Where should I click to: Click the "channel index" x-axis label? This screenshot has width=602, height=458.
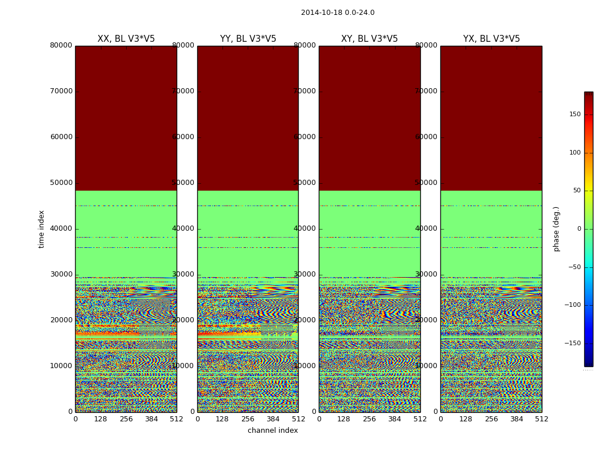pyautogui.click(x=272, y=431)
